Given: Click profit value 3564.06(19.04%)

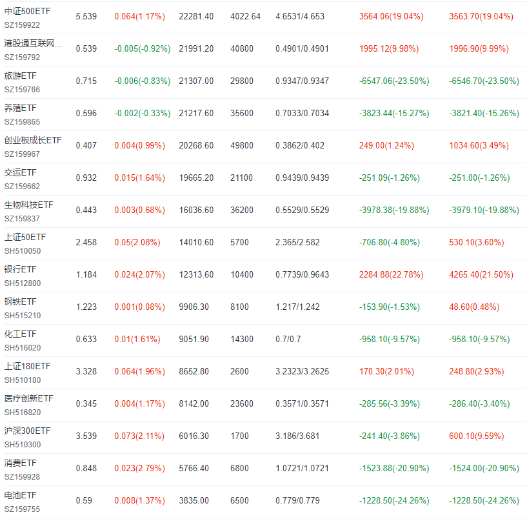Looking at the screenshot, I should coord(391,17).
